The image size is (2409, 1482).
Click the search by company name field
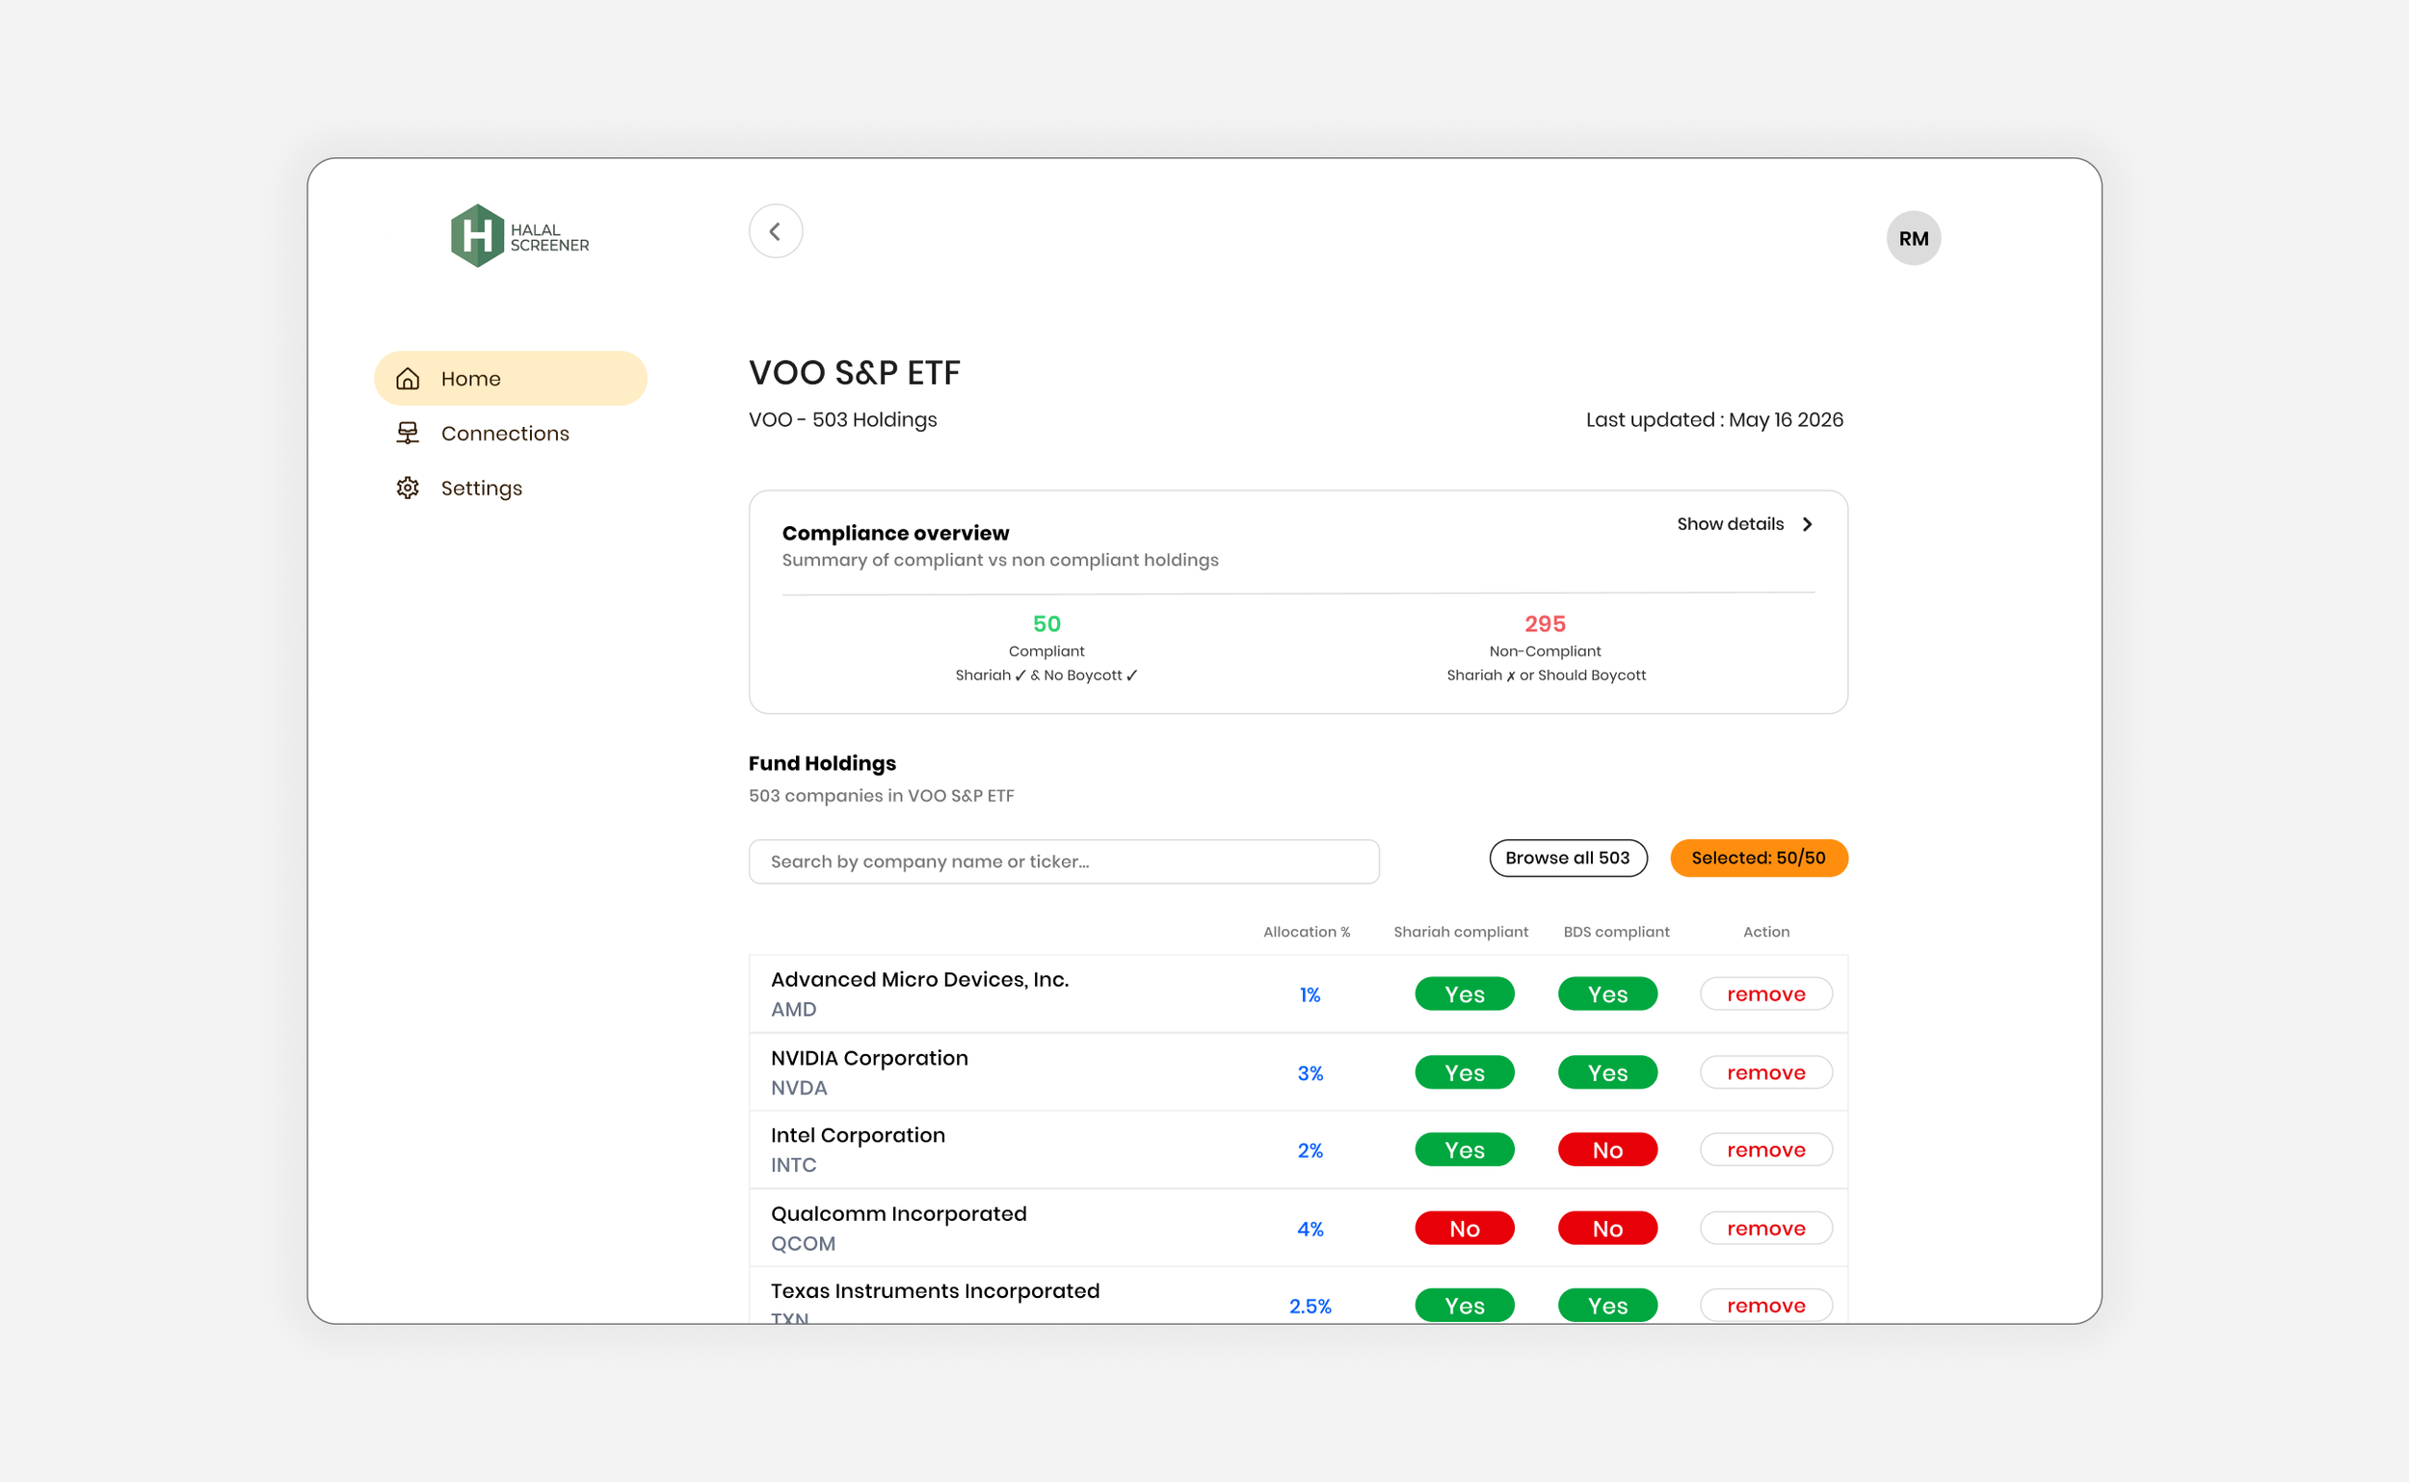1064,861
